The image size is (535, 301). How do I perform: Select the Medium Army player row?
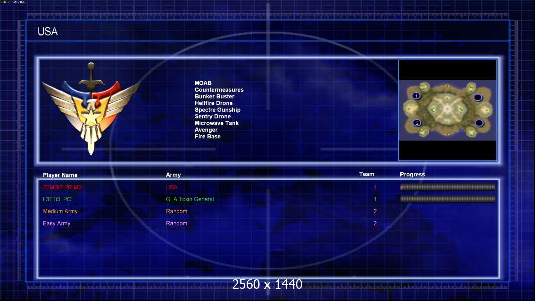60,211
